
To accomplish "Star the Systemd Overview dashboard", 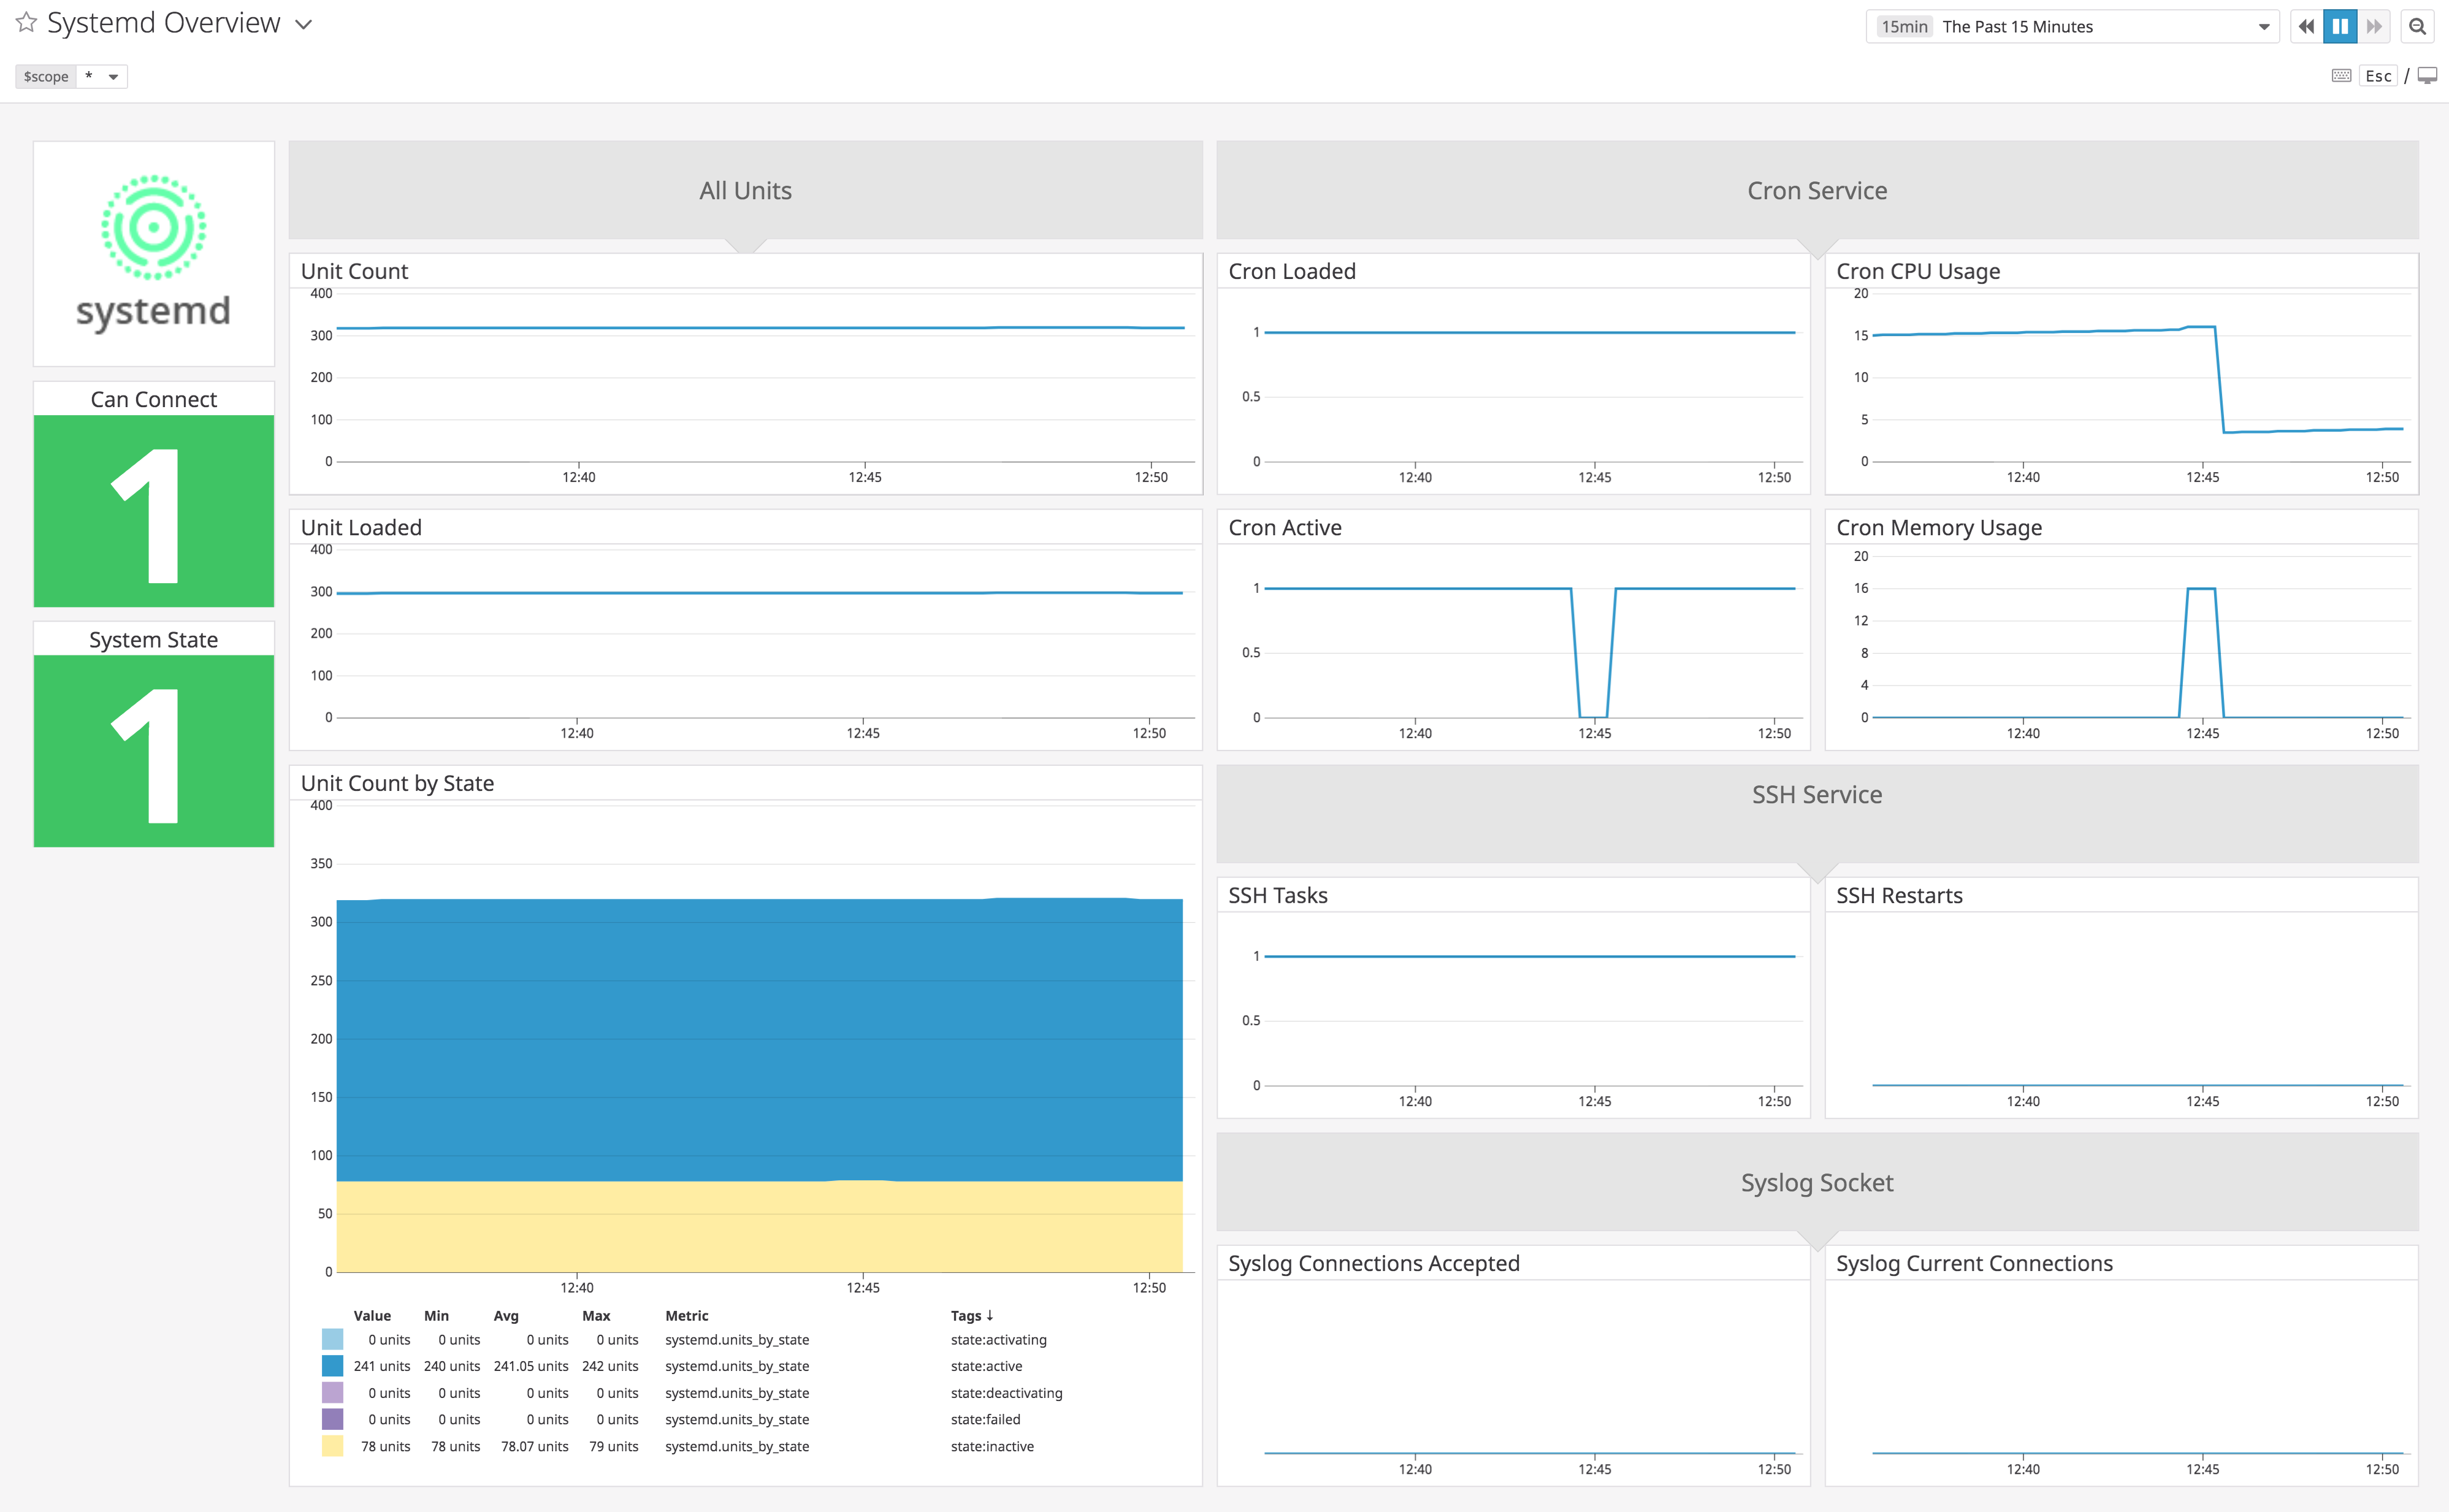I will pyautogui.click(x=26, y=22).
